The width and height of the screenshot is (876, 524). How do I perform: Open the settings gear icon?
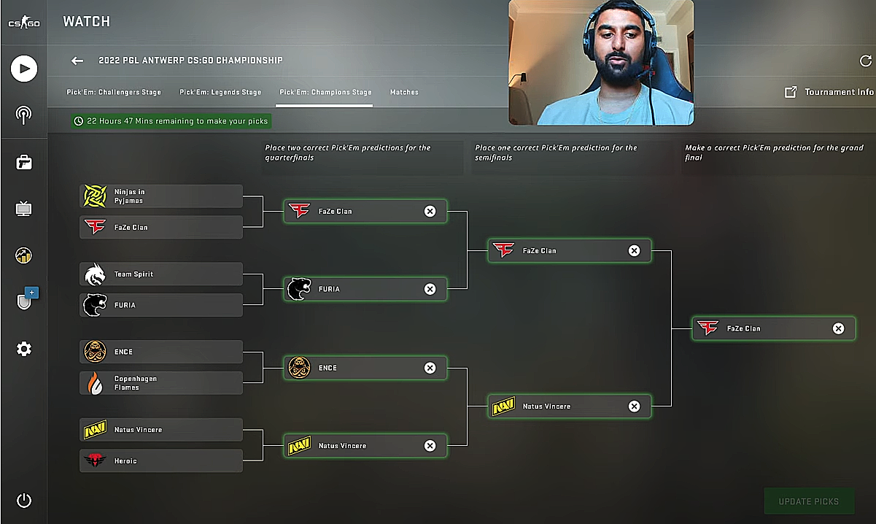pos(24,349)
